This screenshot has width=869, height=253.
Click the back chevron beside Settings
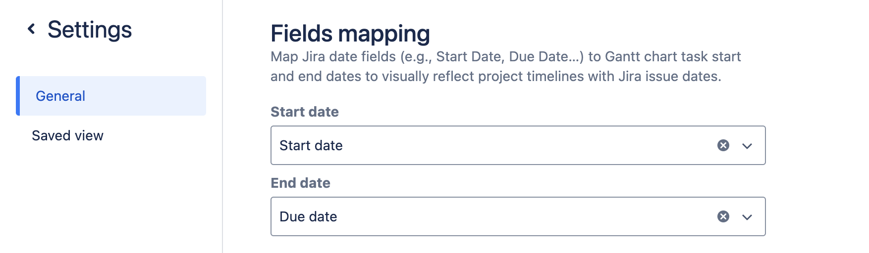(x=31, y=29)
